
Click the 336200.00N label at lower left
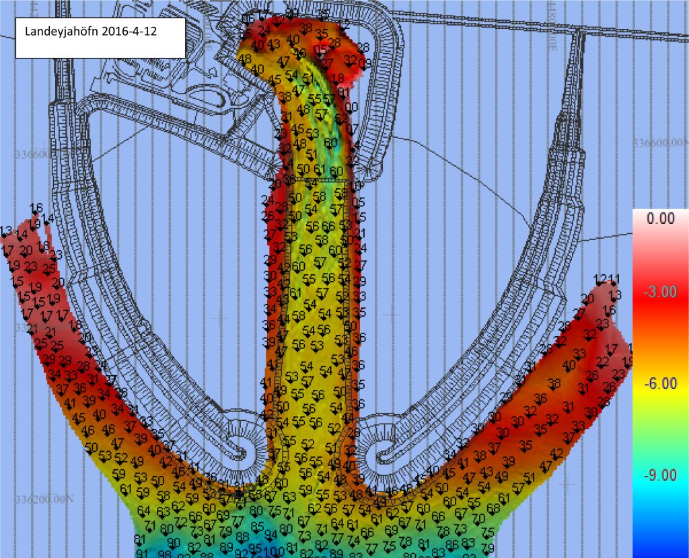coord(42,500)
